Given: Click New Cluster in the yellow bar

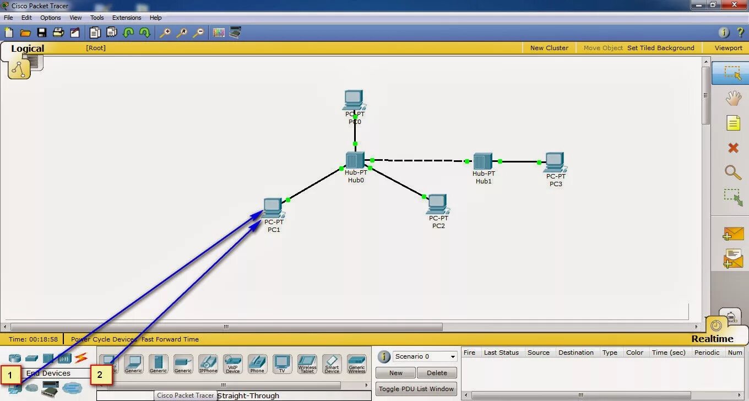Looking at the screenshot, I should [x=549, y=48].
